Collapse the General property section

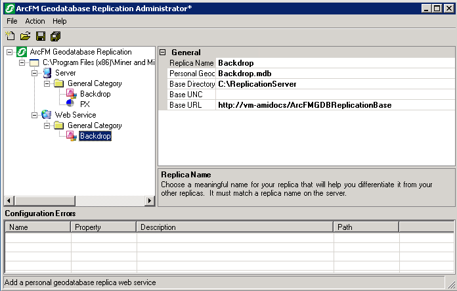point(162,53)
